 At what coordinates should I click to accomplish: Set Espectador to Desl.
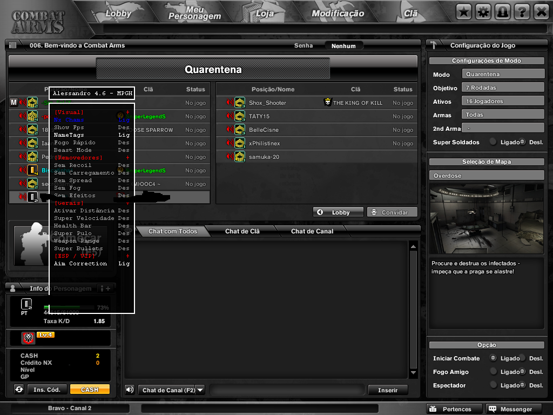click(x=522, y=385)
